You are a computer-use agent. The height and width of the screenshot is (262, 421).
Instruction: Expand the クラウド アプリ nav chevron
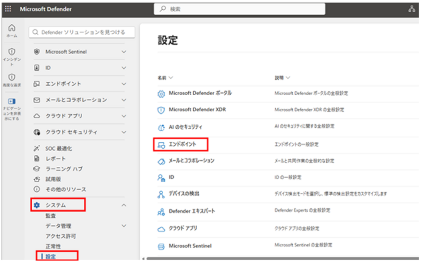(124, 116)
